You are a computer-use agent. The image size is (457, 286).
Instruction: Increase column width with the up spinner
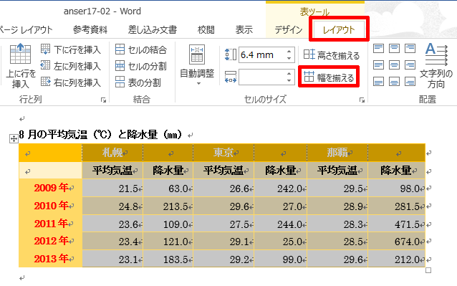tap(289, 73)
